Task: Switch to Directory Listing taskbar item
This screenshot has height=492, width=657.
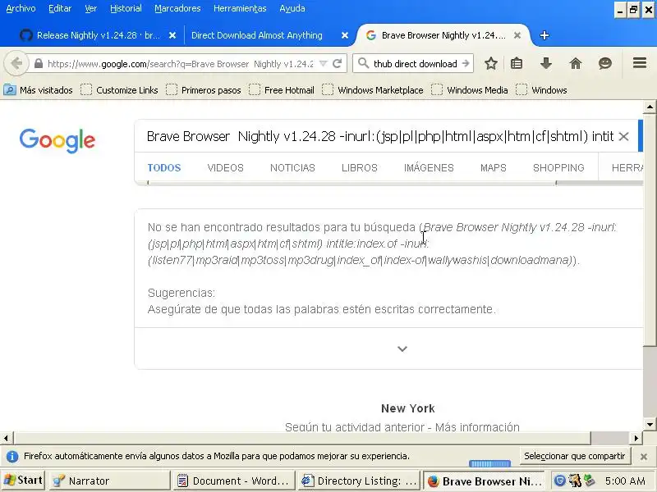Action: [360, 481]
